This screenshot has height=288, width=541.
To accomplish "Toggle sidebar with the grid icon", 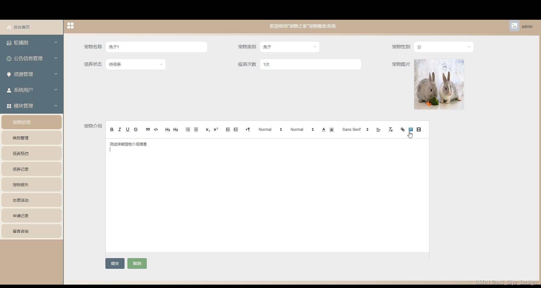I will point(70,26).
